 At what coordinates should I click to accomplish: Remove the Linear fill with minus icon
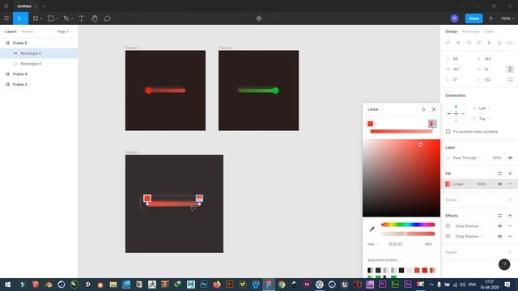click(510, 184)
